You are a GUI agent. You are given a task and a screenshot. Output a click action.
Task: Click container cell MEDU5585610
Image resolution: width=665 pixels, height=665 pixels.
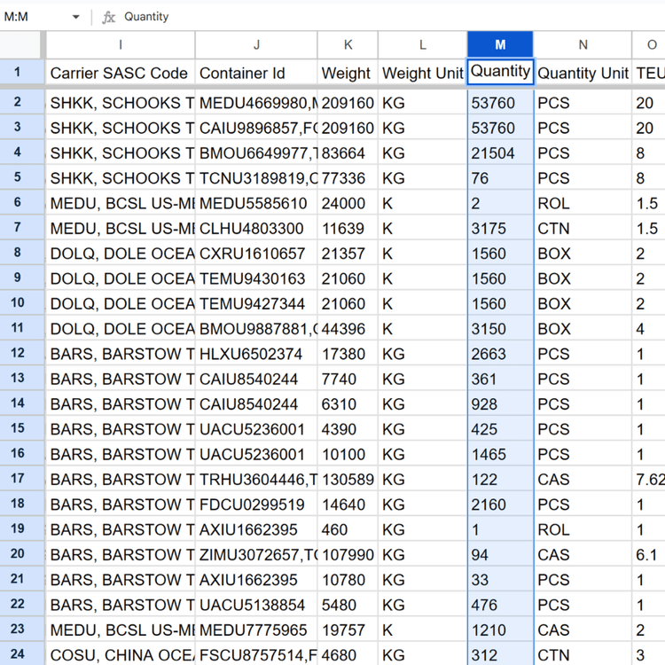coord(256,202)
